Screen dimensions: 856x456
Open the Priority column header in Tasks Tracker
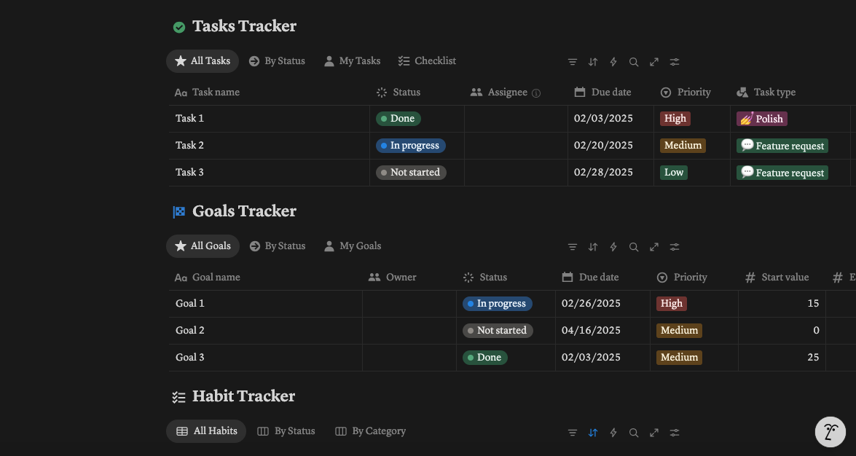point(686,92)
